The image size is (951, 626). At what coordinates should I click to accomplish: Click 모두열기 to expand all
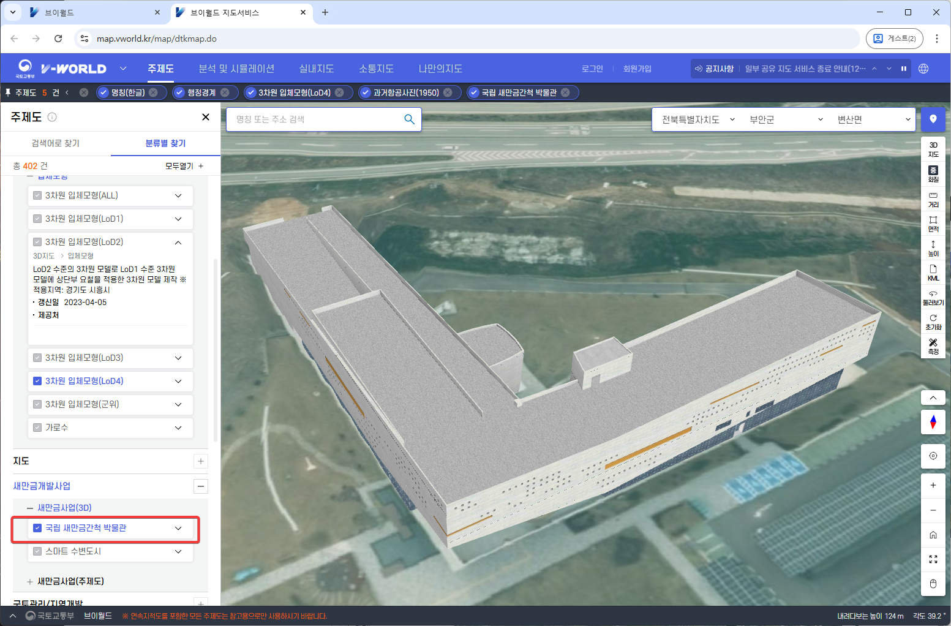184,166
